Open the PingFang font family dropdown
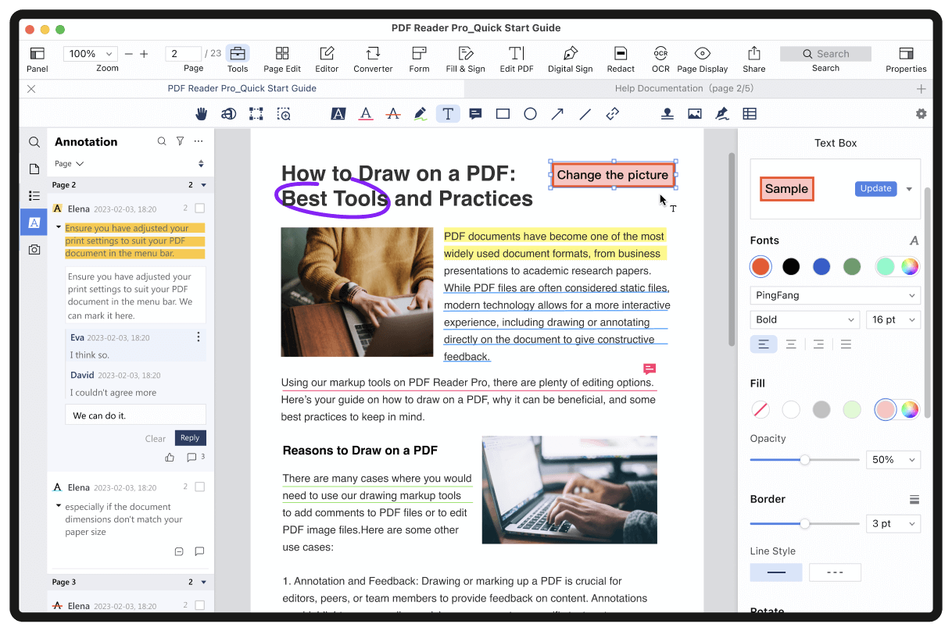This screenshot has width=952, height=631. pos(835,295)
